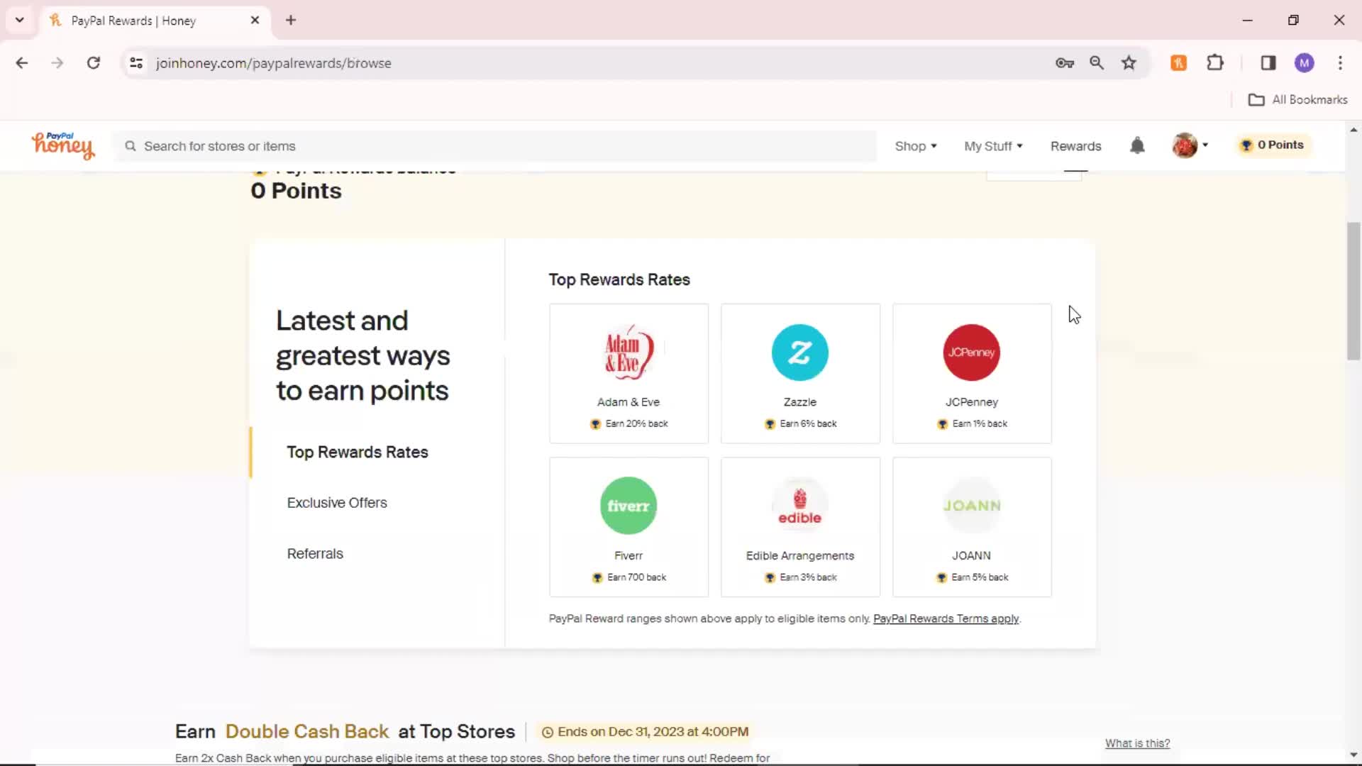Open the Chrome extensions puzzle icon
This screenshot has height=766, width=1362.
click(x=1215, y=63)
